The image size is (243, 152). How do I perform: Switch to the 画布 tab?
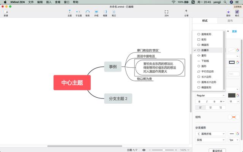pyautogui.click(x=230, y=21)
